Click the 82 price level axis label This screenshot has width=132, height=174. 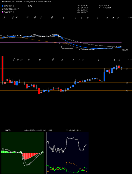[126, 83]
